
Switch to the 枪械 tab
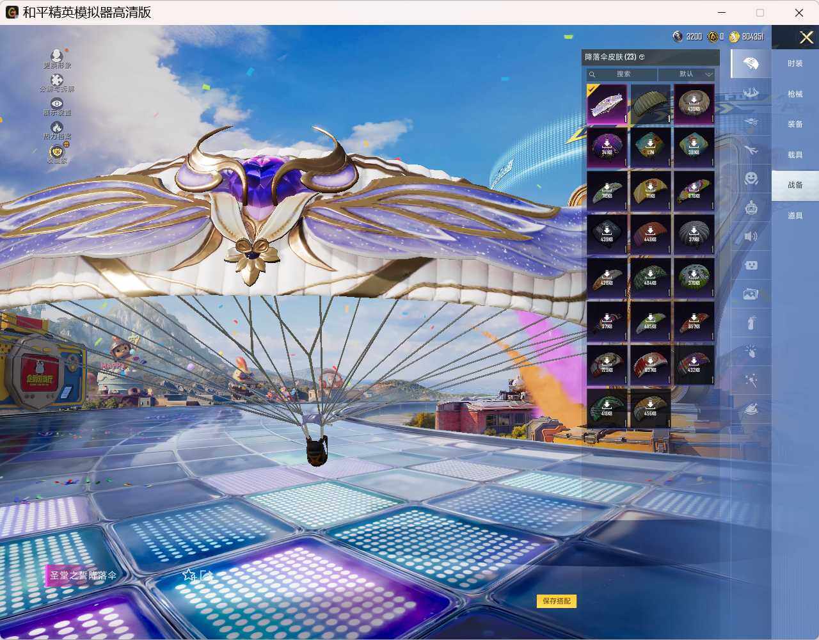pyautogui.click(x=795, y=94)
